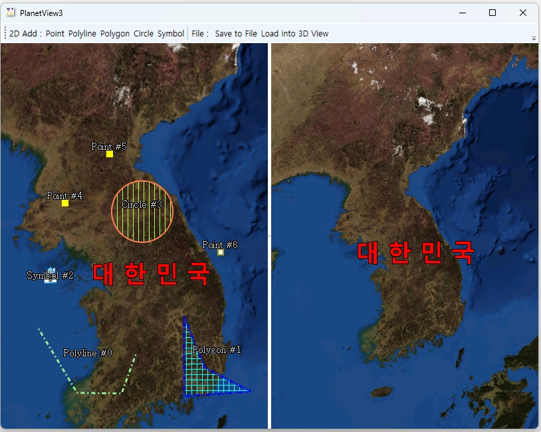Select the Point #6 square marker
The height and width of the screenshot is (432, 541).
[x=221, y=252]
